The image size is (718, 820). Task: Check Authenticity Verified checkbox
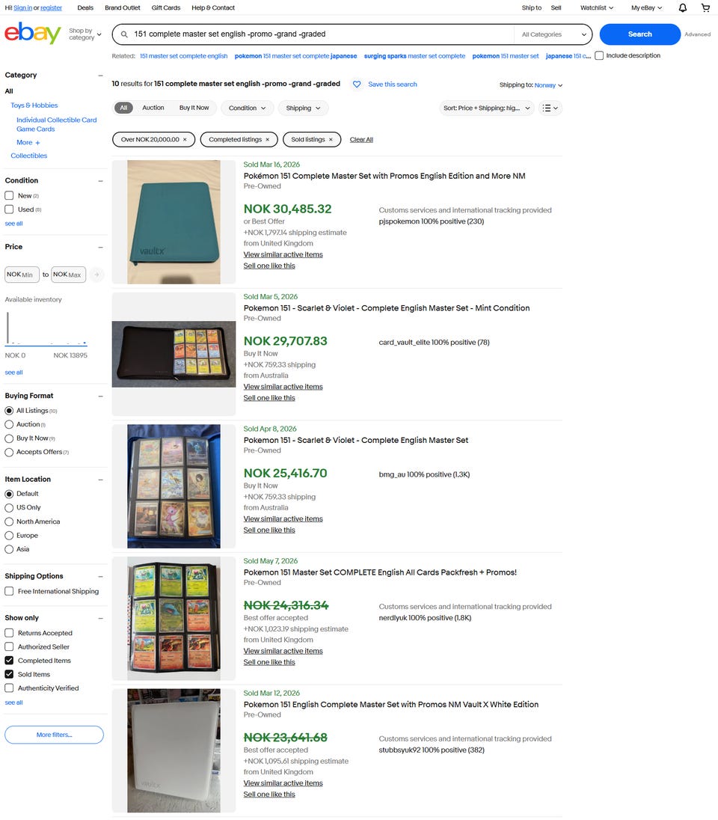[9, 688]
